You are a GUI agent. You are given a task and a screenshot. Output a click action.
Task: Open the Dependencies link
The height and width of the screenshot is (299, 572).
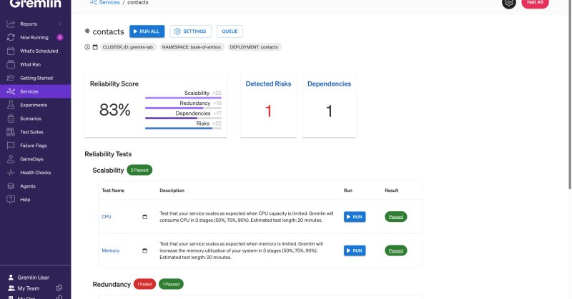tap(329, 83)
